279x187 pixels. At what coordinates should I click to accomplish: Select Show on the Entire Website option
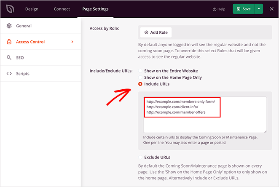coord(140,71)
